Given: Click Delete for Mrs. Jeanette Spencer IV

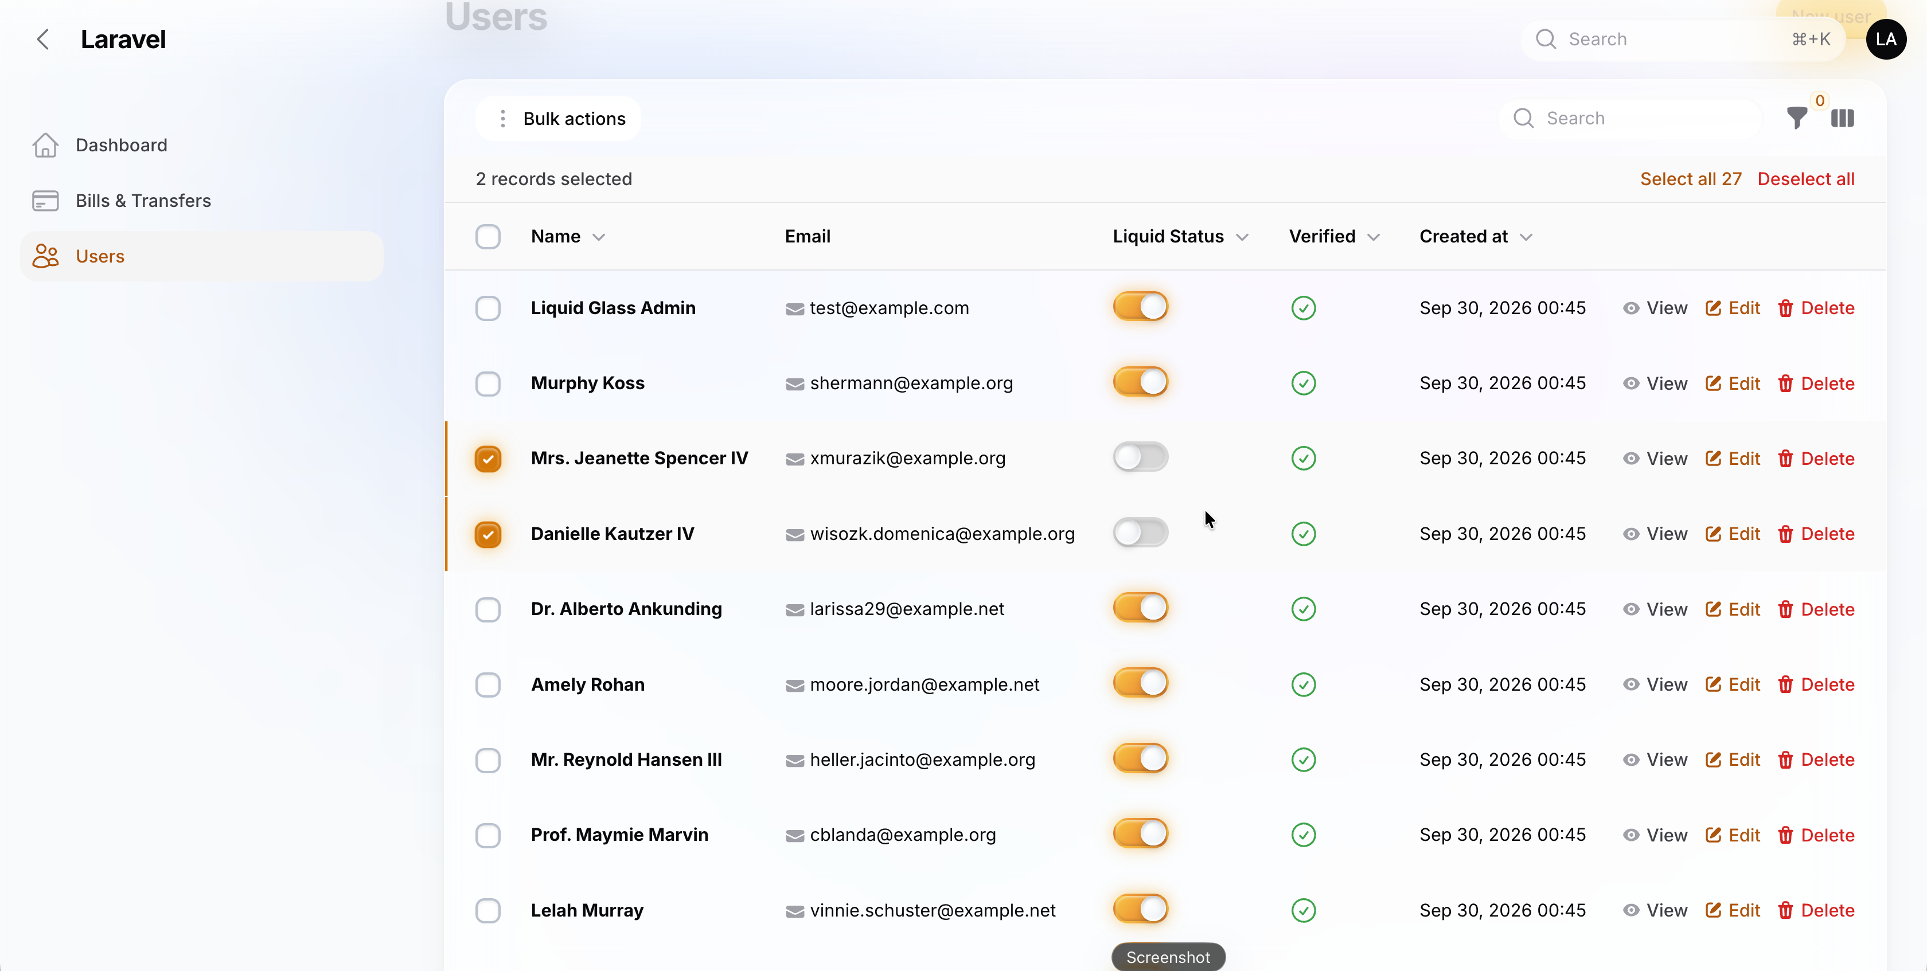Looking at the screenshot, I should coord(1816,459).
